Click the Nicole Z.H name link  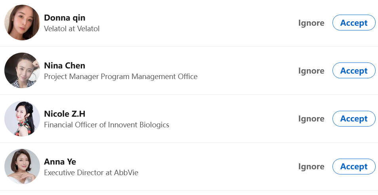pos(65,114)
